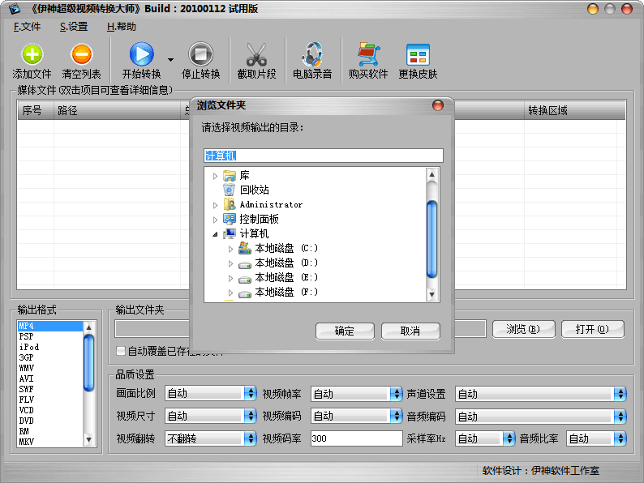Viewport: 644px width, 483px height.
Task: Select AVI in output format list
Action: [50, 378]
